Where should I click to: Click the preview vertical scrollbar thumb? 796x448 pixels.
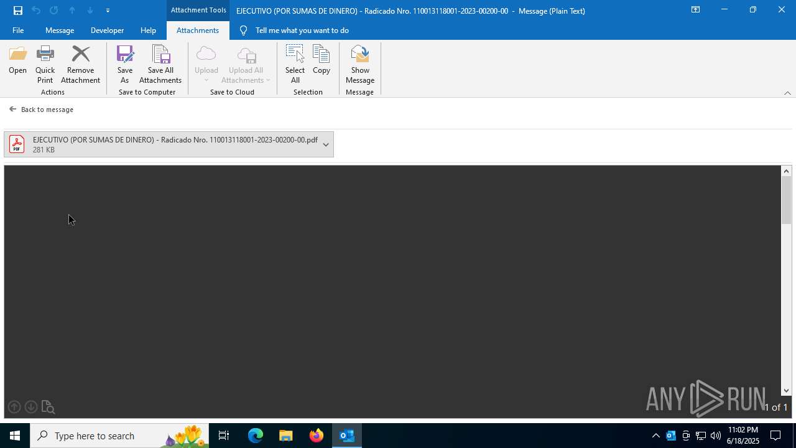(787, 200)
